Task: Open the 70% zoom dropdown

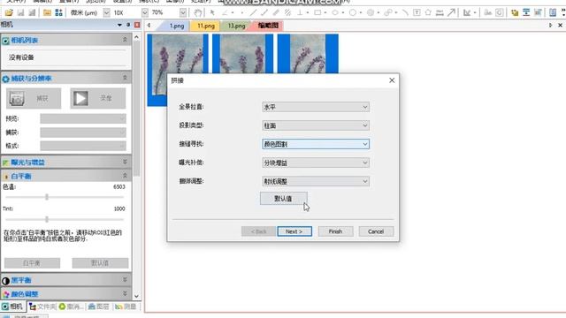Action: pyautogui.click(x=183, y=12)
